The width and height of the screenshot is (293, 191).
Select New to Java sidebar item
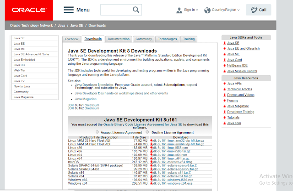[35, 87]
